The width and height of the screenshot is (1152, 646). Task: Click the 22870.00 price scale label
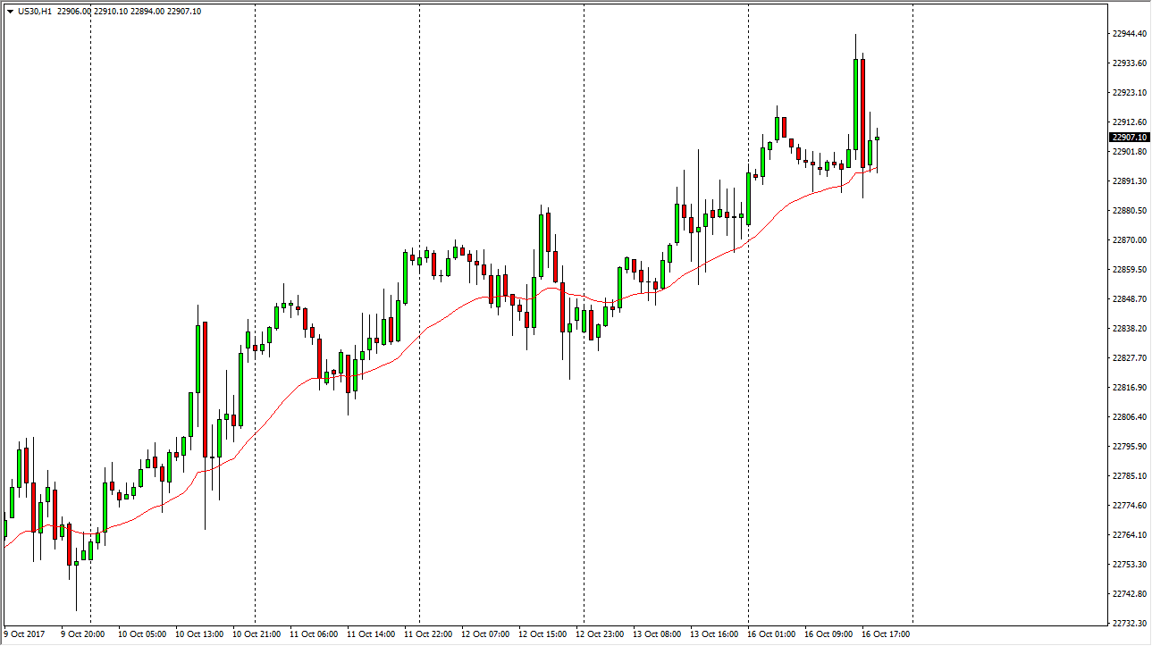click(x=1128, y=240)
